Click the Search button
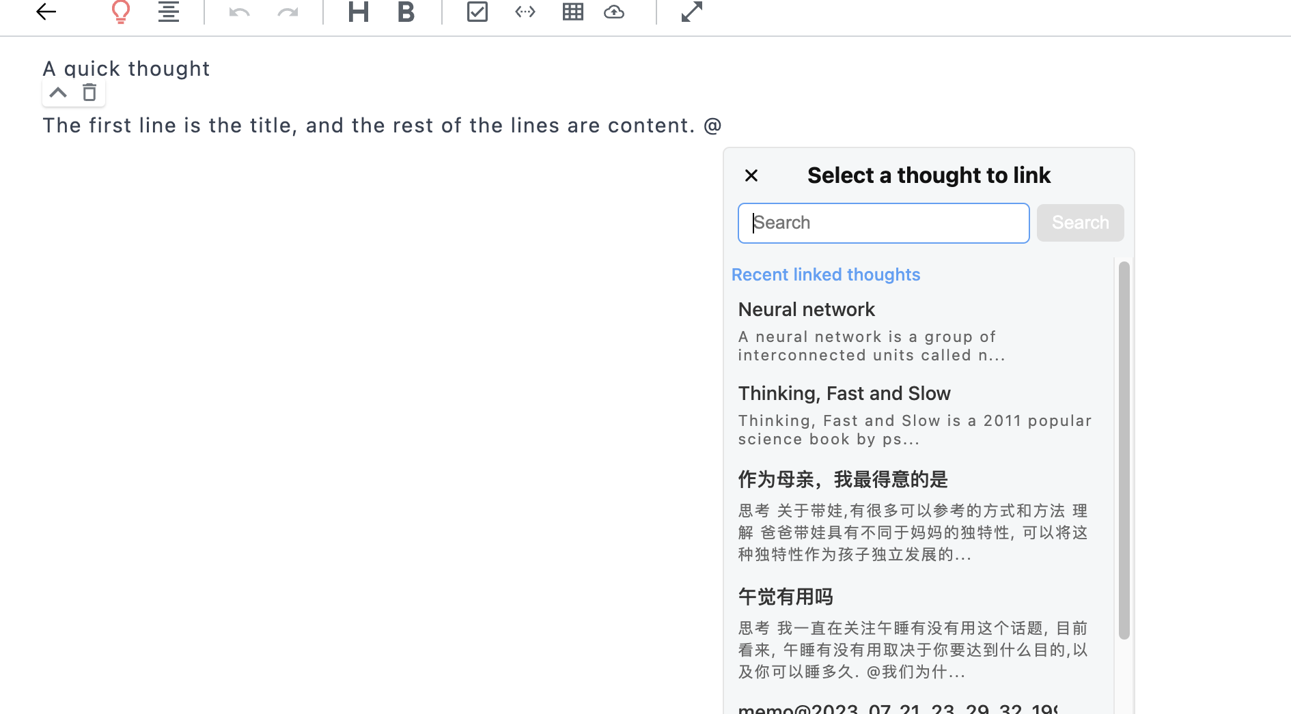The image size is (1291, 714). click(x=1080, y=223)
